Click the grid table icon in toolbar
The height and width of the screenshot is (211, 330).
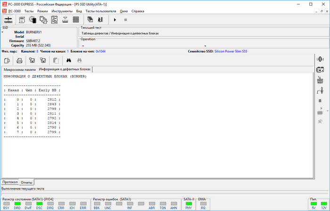click(x=76, y=20)
